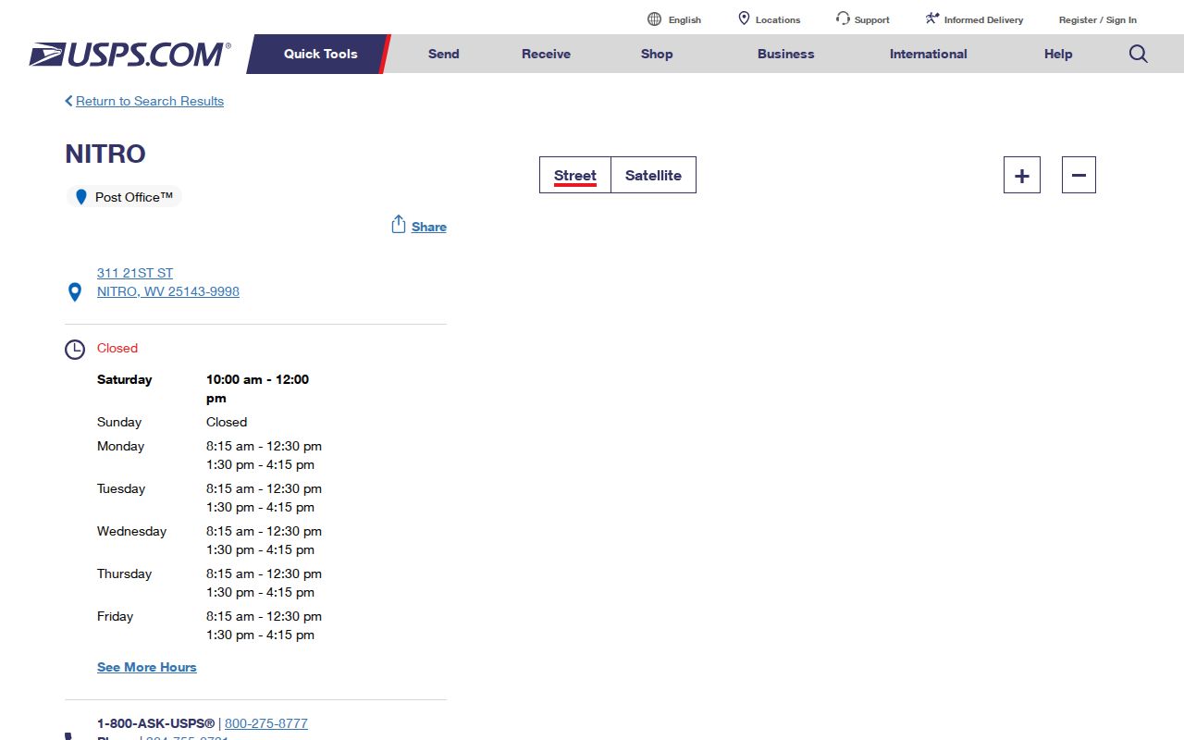Open the Help menu
The height and width of the screenshot is (740, 1184).
click(1058, 54)
